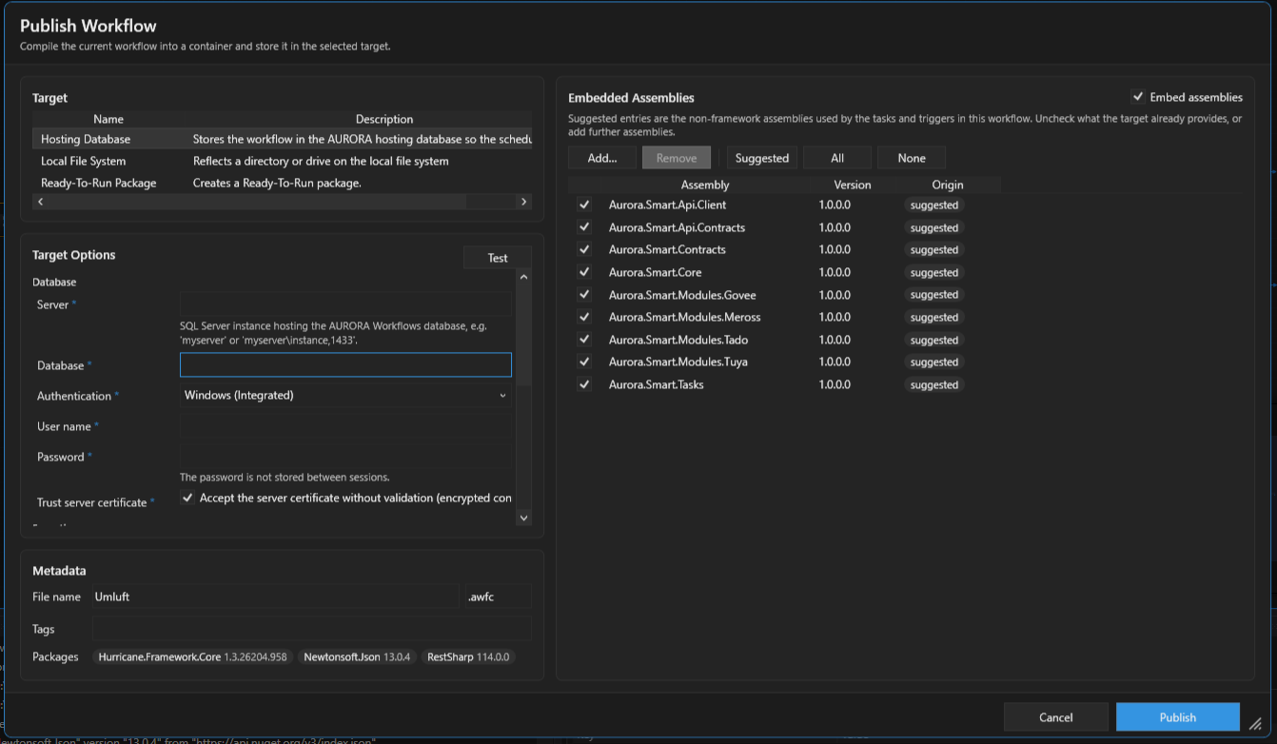This screenshot has width=1277, height=744.
Task: Publish the workflow
Action: pyautogui.click(x=1178, y=717)
